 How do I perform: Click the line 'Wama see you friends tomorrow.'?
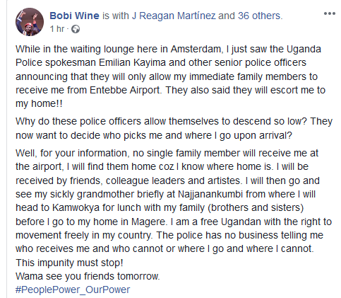coord(88,276)
